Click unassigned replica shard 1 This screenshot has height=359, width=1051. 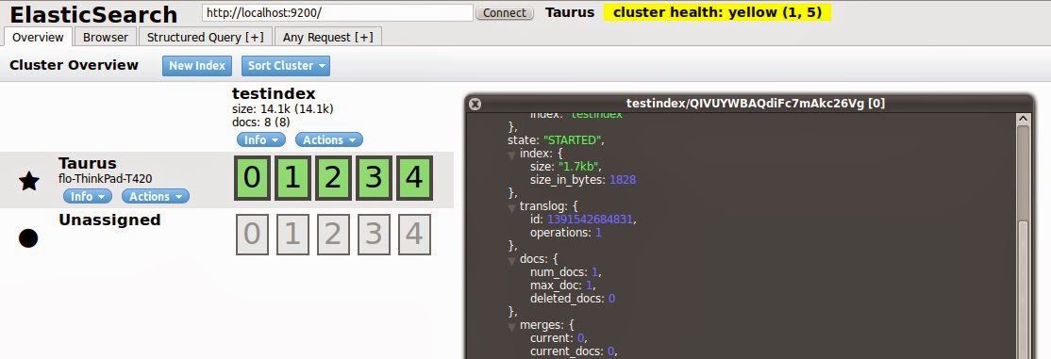pyautogui.click(x=292, y=235)
